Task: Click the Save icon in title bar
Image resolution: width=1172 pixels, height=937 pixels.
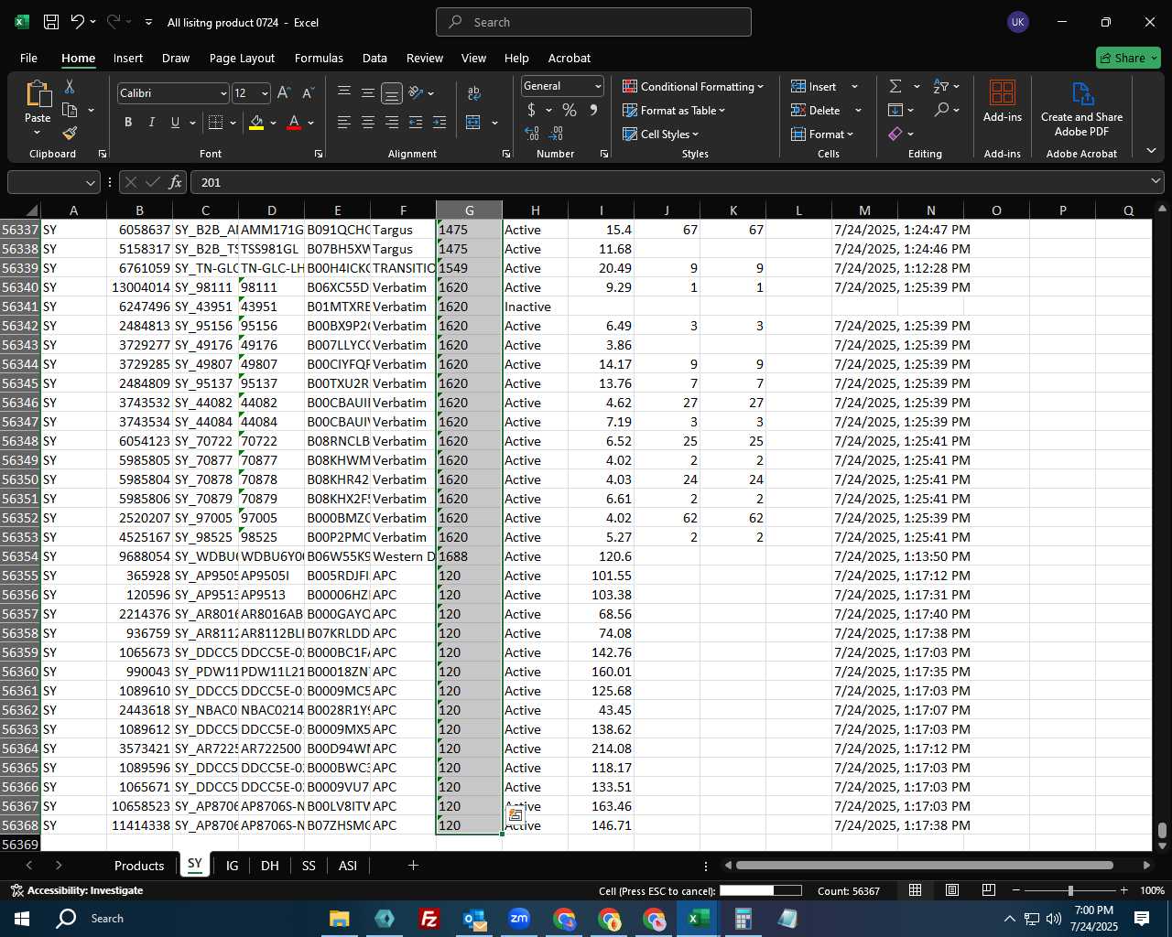Action: [x=51, y=22]
